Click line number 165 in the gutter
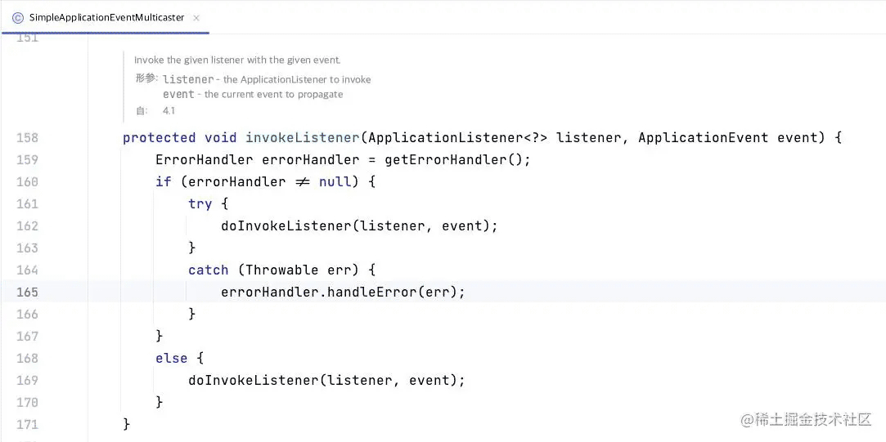 [x=27, y=292]
